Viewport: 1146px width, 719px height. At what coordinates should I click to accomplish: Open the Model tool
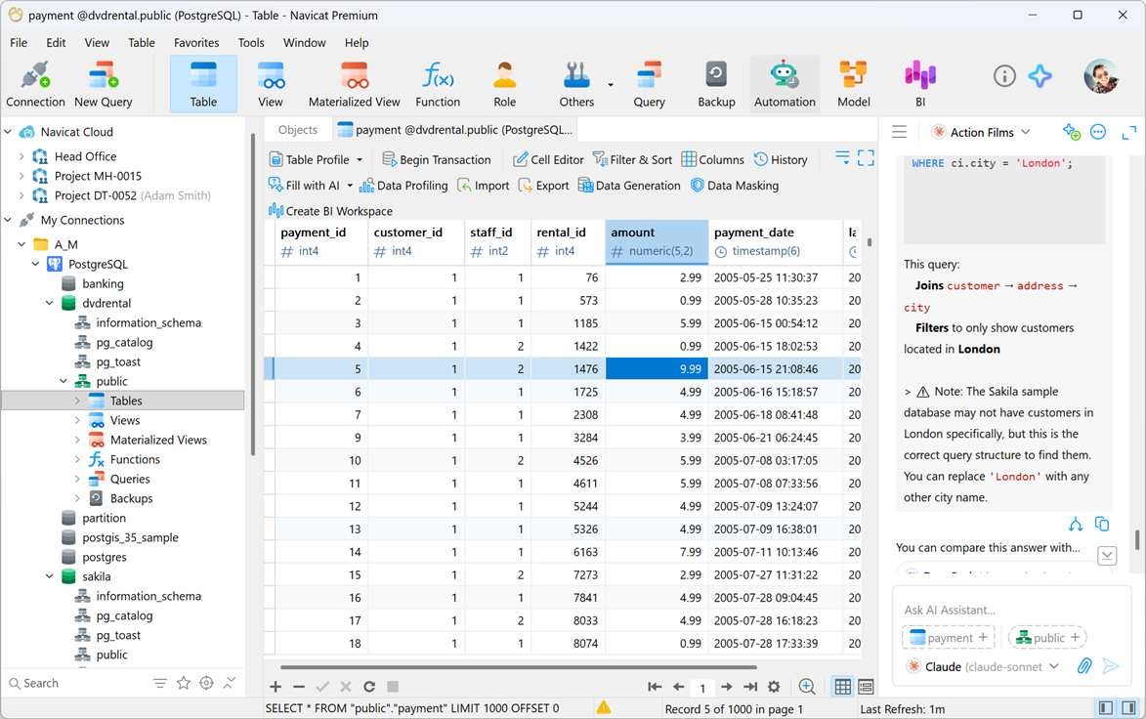(853, 84)
